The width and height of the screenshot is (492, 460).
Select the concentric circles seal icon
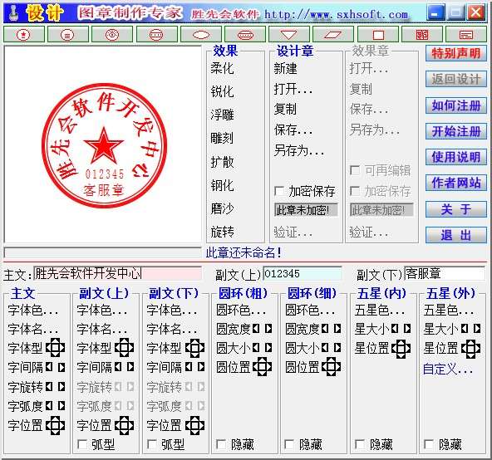(x=112, y=35)
